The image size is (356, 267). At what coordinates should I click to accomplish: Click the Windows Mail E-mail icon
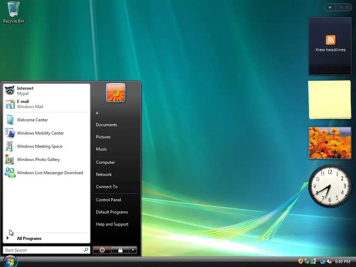10,104
